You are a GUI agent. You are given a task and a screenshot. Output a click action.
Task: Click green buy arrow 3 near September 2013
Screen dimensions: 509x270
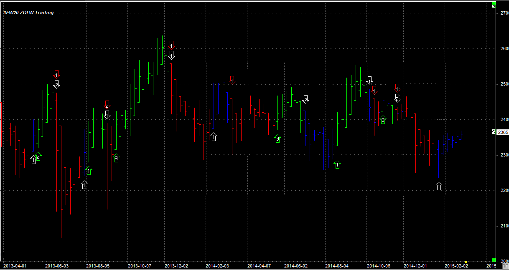click(117, 158)
